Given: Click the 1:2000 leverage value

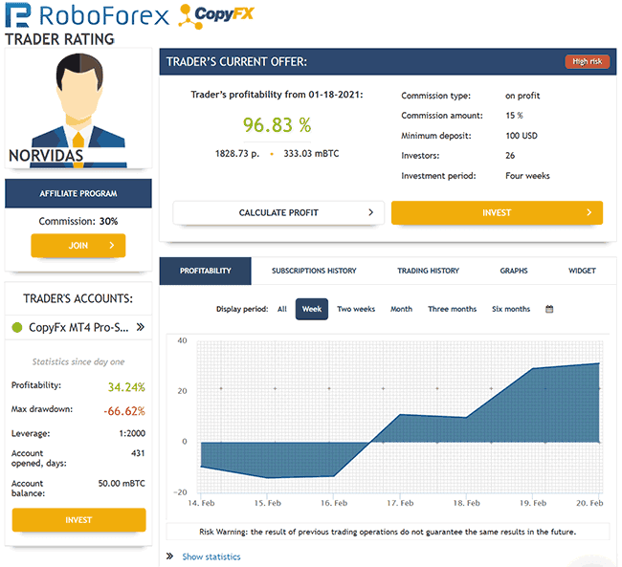Looking at the screenshot, I should tap(132, 433).
